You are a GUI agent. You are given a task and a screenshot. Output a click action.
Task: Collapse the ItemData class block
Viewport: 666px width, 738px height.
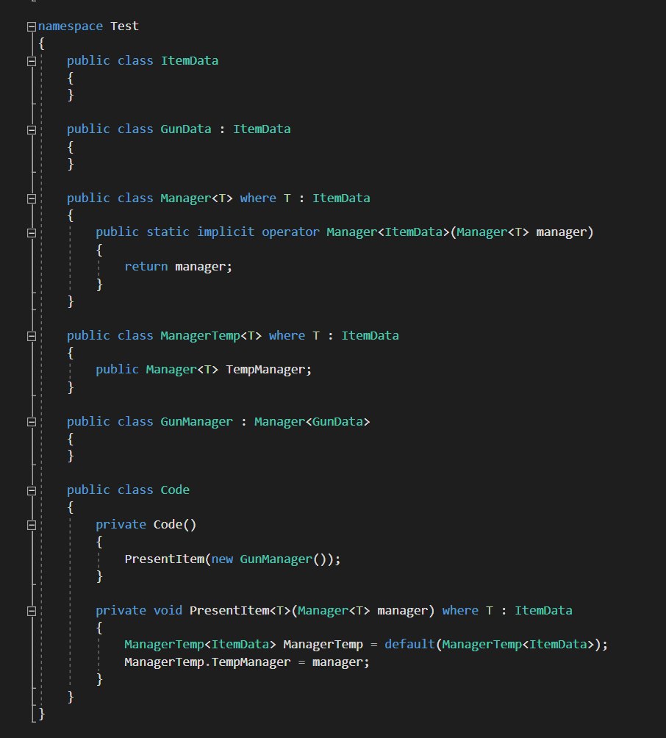coord(32,61)
